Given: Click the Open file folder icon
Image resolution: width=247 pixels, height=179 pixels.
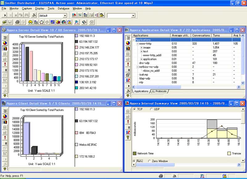Looking at the screenshot, I should [4, 22].
